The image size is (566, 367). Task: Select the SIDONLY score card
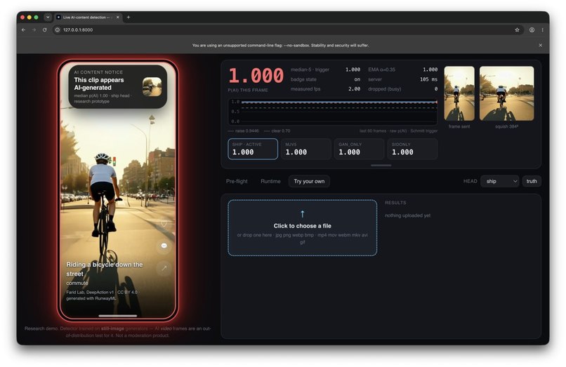point(413,149)
